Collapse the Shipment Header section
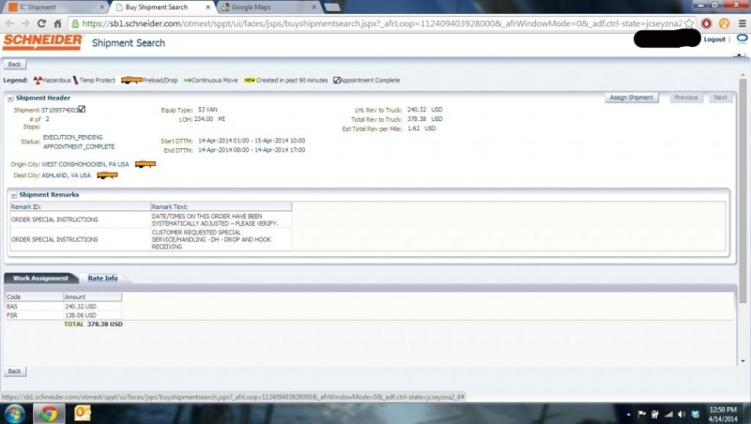Screen dimensions: 751x424 coord(10,98)
